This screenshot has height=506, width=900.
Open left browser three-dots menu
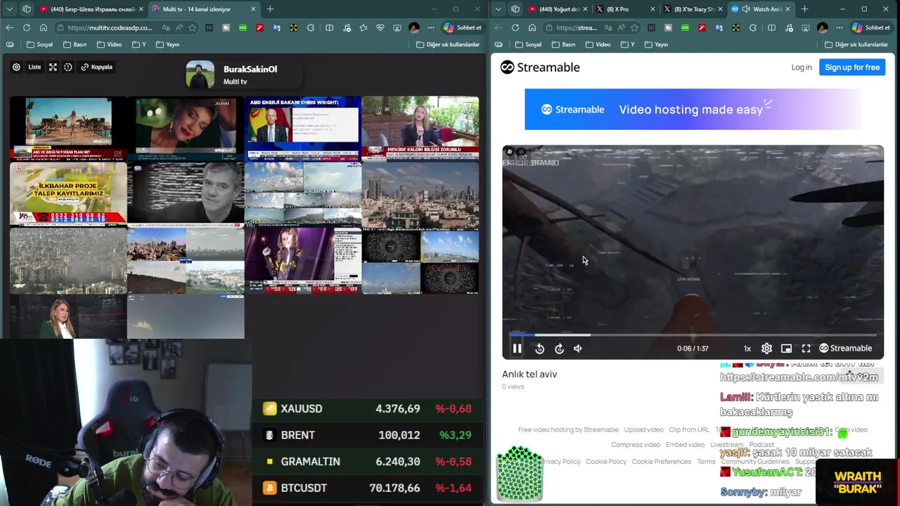pyautogui.click(x=430, y=27)
